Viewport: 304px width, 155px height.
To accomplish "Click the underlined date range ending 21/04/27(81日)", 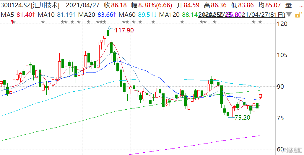I will (x=242, y=14).
